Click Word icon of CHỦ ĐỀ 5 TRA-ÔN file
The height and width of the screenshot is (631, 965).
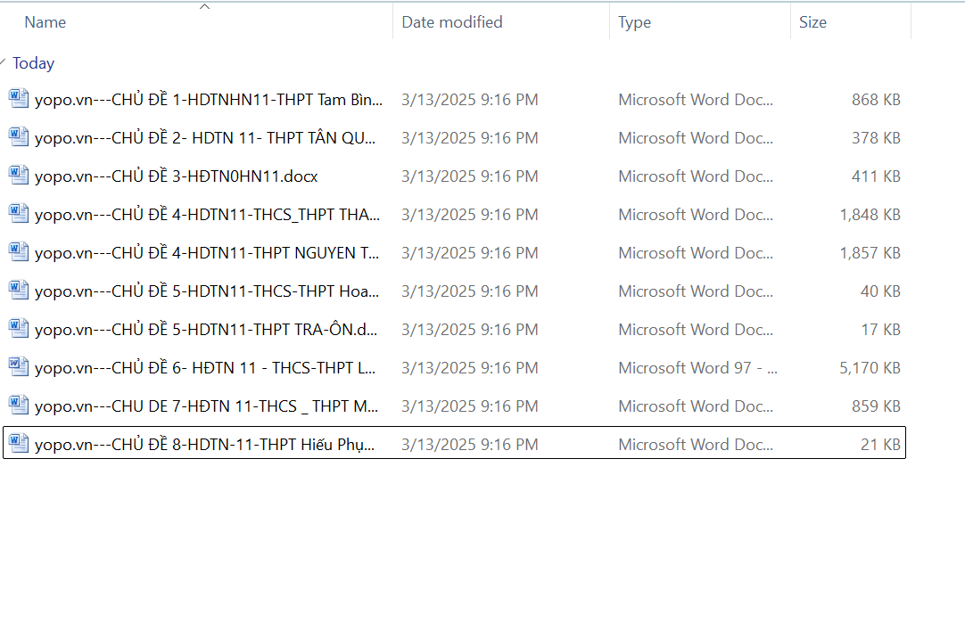pos(19,329)
